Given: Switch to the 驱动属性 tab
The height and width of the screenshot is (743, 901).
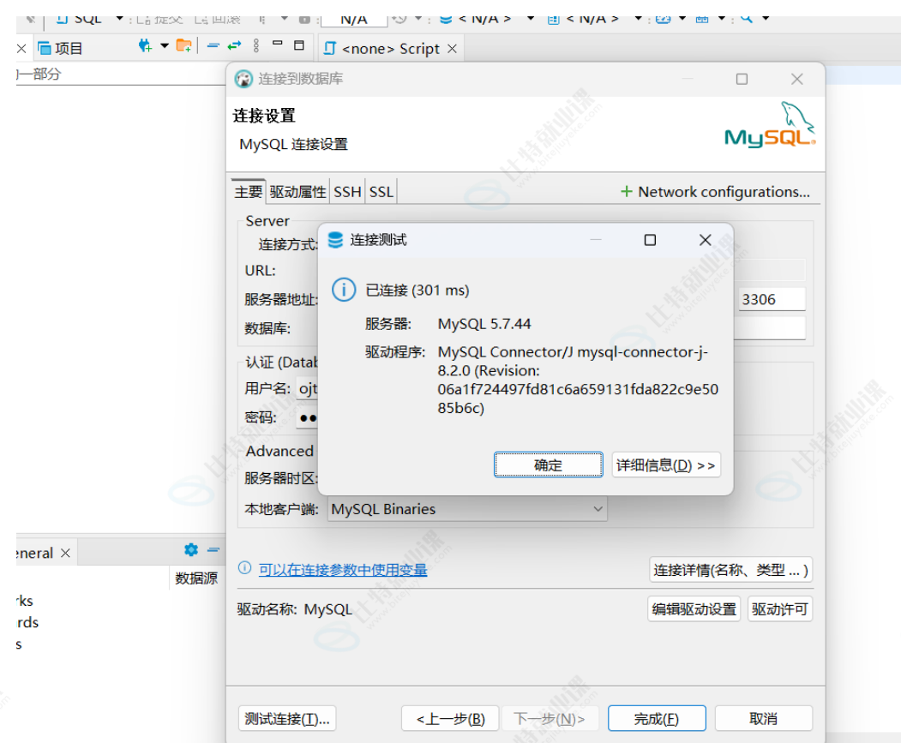Looking at the screenshot, I should [x=297, y=191].
